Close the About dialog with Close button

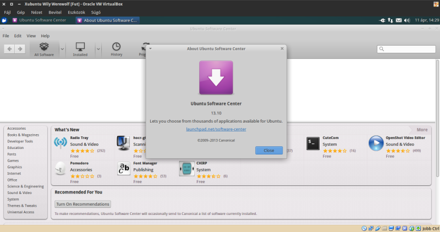coord(269,151)
